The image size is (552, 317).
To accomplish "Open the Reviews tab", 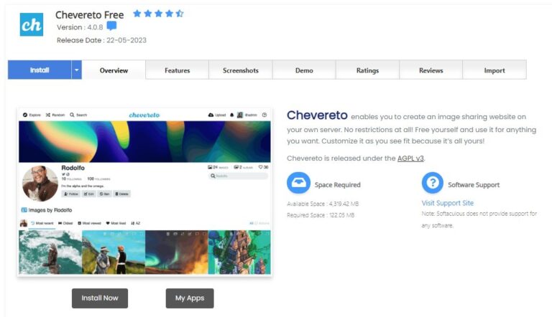I will click(x=431, y=70).
